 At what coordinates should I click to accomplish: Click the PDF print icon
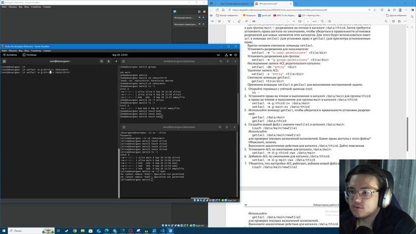[393, 21]
